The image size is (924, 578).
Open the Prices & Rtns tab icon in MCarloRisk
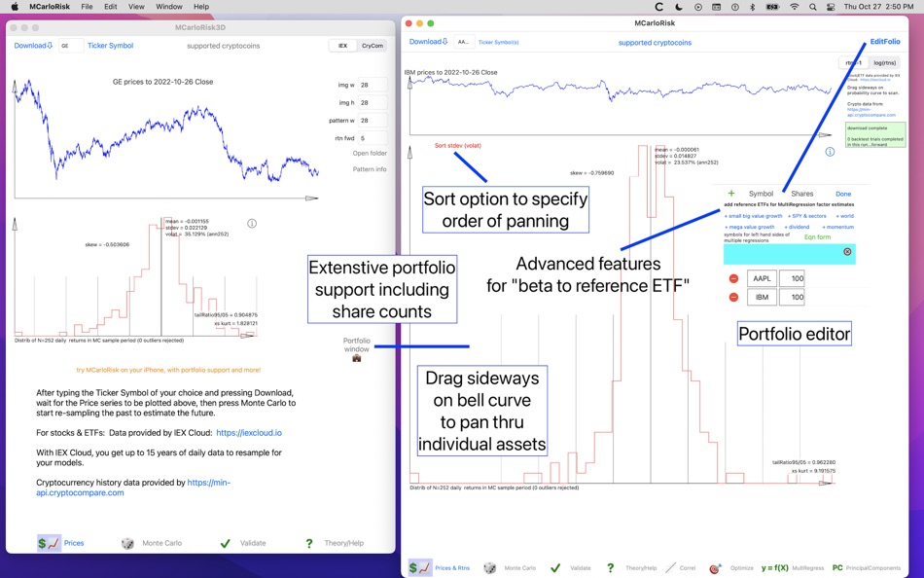420,568
